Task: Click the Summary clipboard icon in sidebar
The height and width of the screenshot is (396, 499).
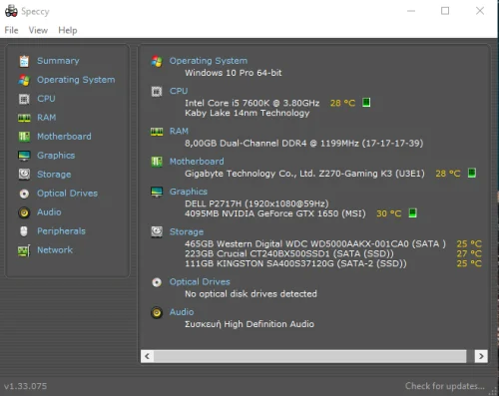Action: (x=24, y=61)
